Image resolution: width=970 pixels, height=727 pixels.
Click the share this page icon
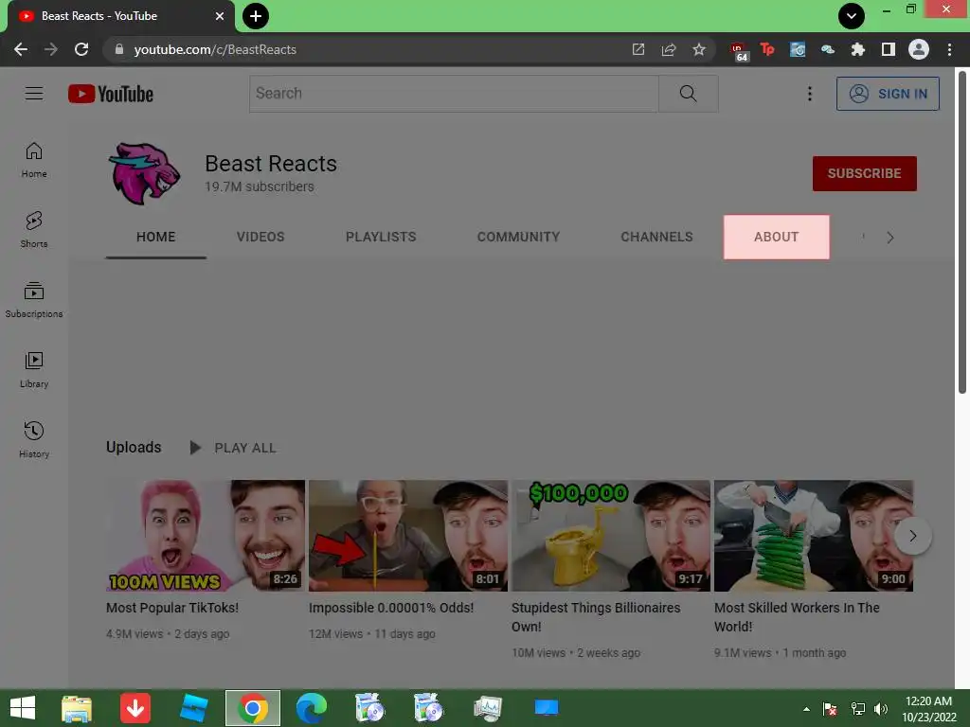tap(669, 49)
